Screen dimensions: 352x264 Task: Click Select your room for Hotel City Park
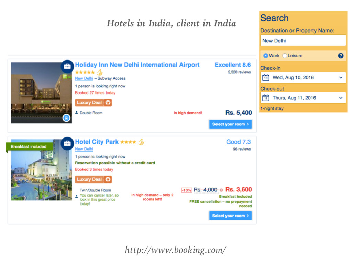(230, 216)
